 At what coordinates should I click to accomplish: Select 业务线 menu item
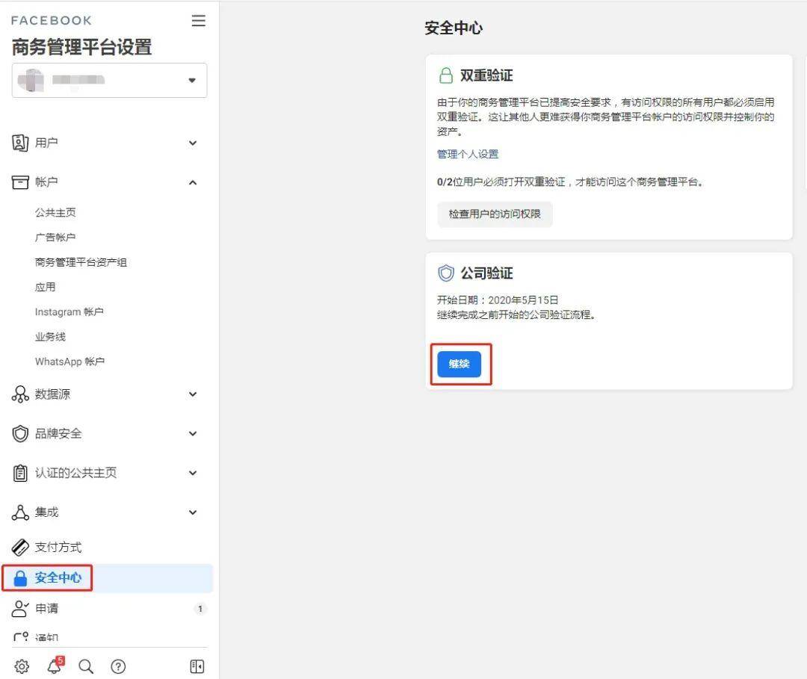point(50,337)
